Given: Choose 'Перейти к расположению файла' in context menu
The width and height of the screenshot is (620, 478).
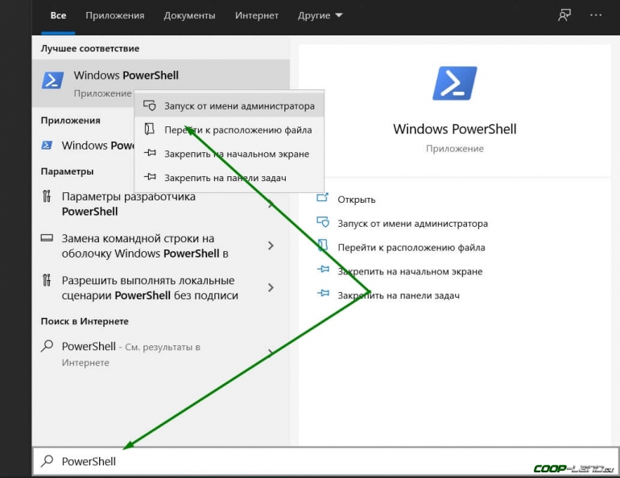Looking at the screenshot, I should [x=238, y=130].
